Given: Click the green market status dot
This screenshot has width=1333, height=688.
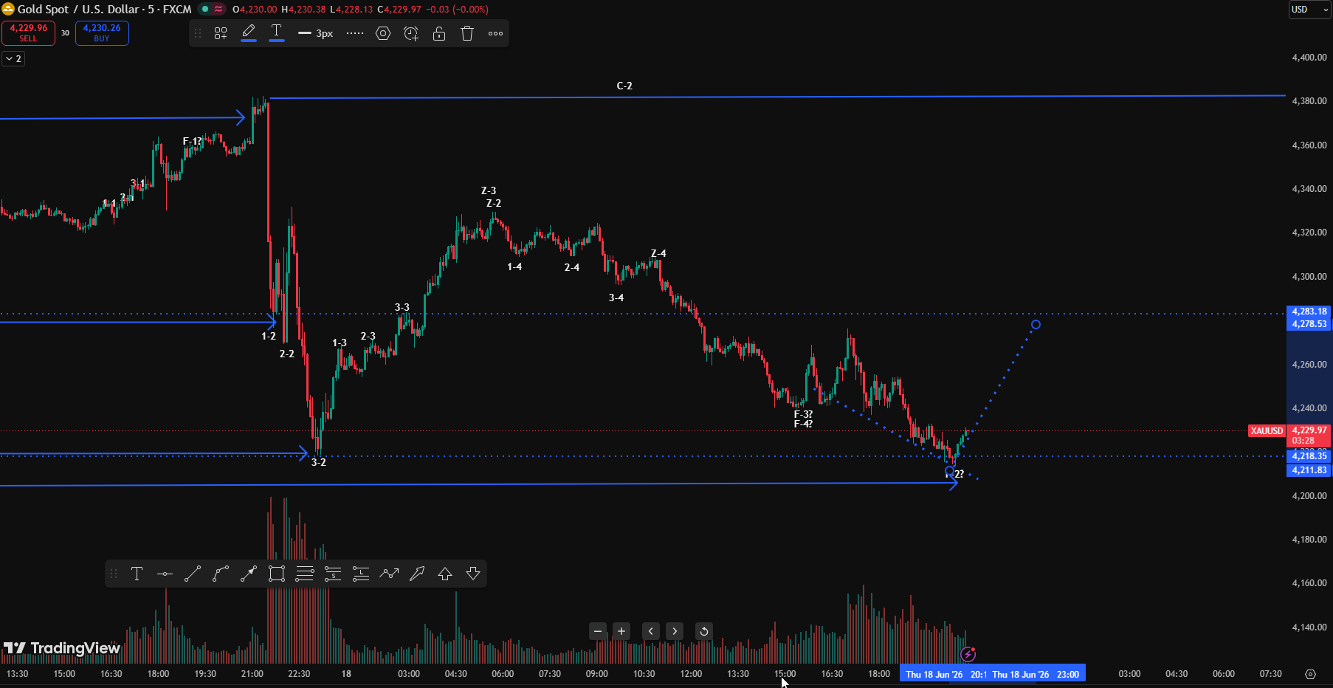Looking at the screenshot, I should point(205,10).
